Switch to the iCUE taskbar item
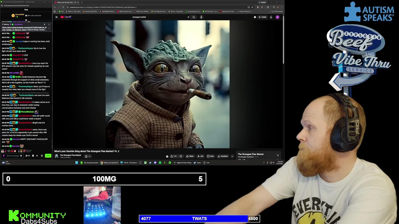399x224 pixels. pyautogui.click(x=206, y=163)
